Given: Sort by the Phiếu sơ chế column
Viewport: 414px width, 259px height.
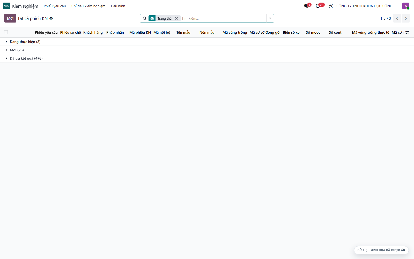Looking at the screenshot, I should pos(71,32).
